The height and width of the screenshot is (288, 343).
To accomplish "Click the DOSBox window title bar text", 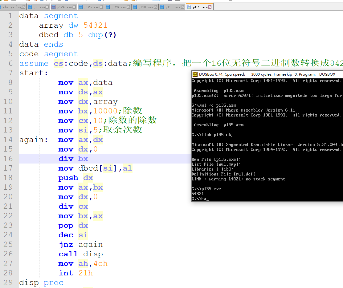I will click(267, 74).
